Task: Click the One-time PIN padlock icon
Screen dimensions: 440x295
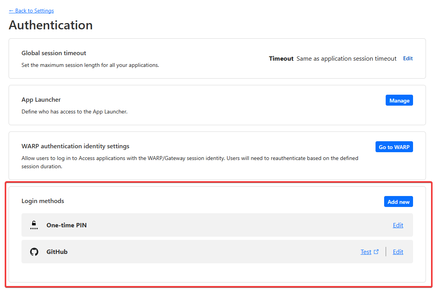Action: point(34,225)
